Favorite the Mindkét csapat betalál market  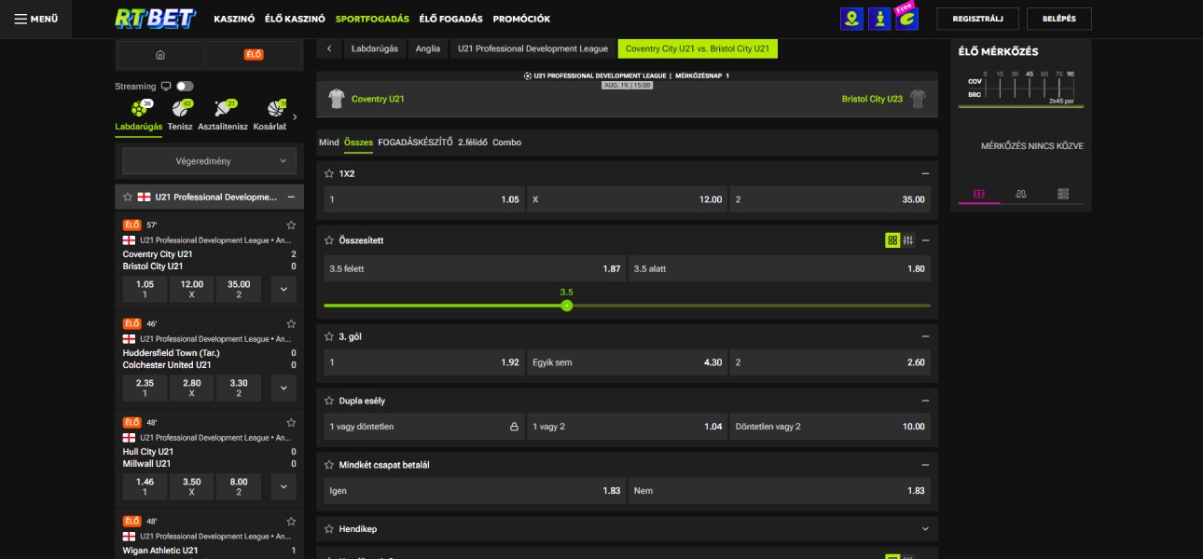(x=329, y=464)
